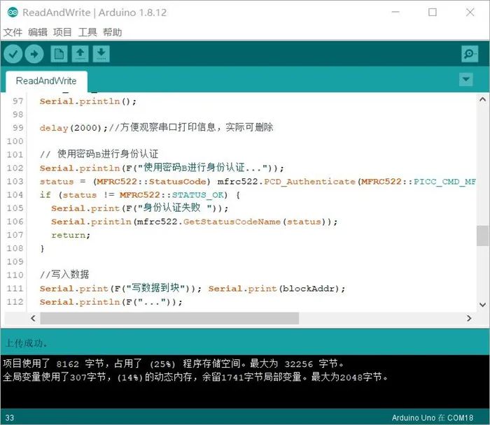
Task: Click the if (status != line 104
Action: tap(140, 195)
